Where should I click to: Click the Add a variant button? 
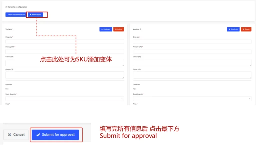coord(35,15)
